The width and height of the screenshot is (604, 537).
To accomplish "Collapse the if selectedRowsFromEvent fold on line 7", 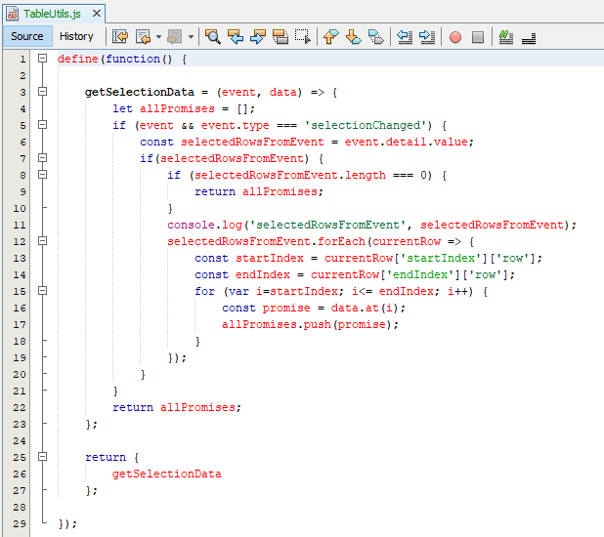I will click(42, 158).
